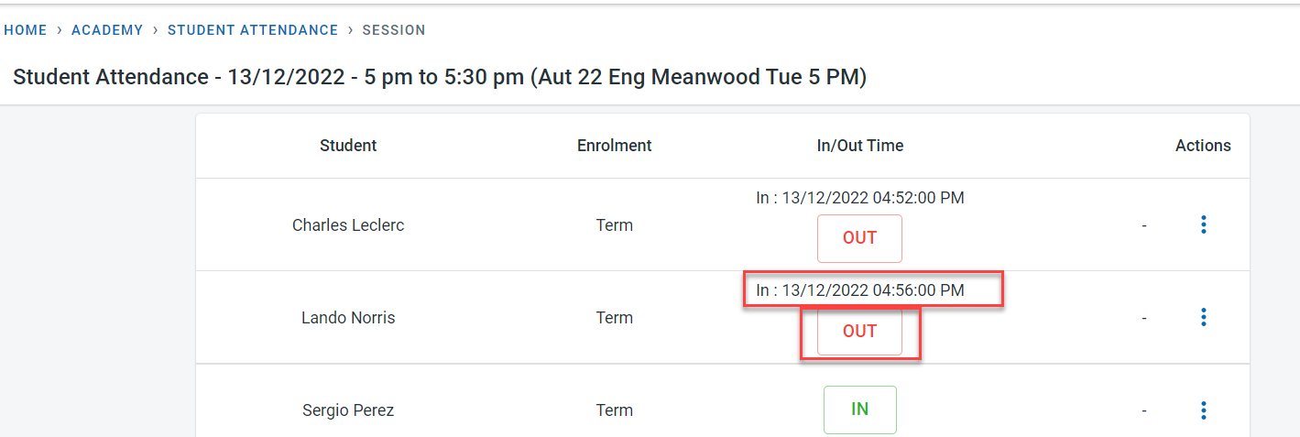The width and height of the screenshot is (1300, 437).
Task: Select the Sergio Perez student name
Action: click(348, 410)
